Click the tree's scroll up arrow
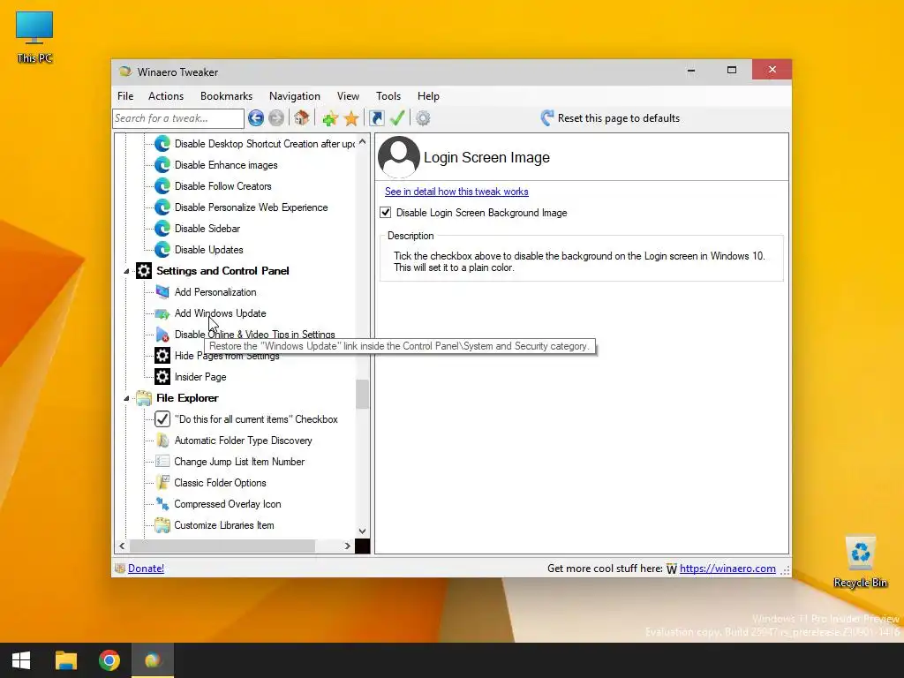The height and width of the screenshot is (678, 904). click(x=362, y=142)
